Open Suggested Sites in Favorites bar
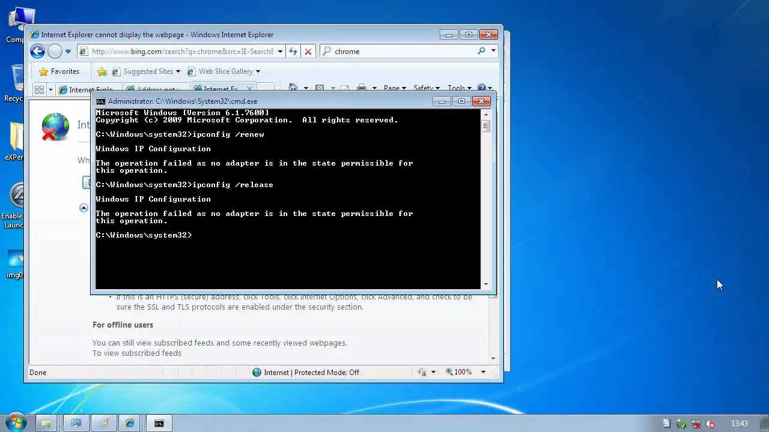This screenshot has height=432, width=769. coord(146,71)
